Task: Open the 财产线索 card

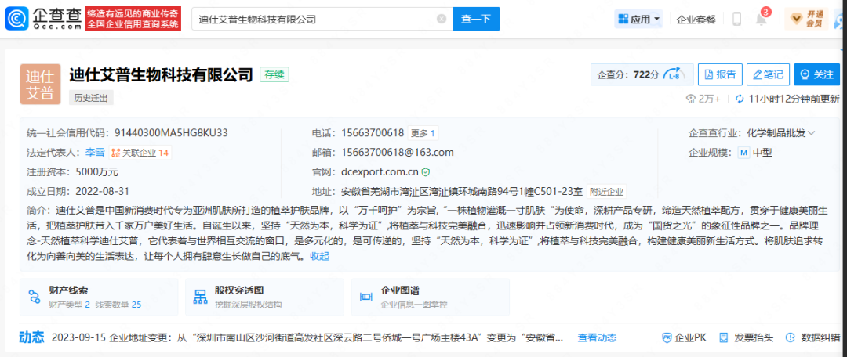Action: (99, 297)
